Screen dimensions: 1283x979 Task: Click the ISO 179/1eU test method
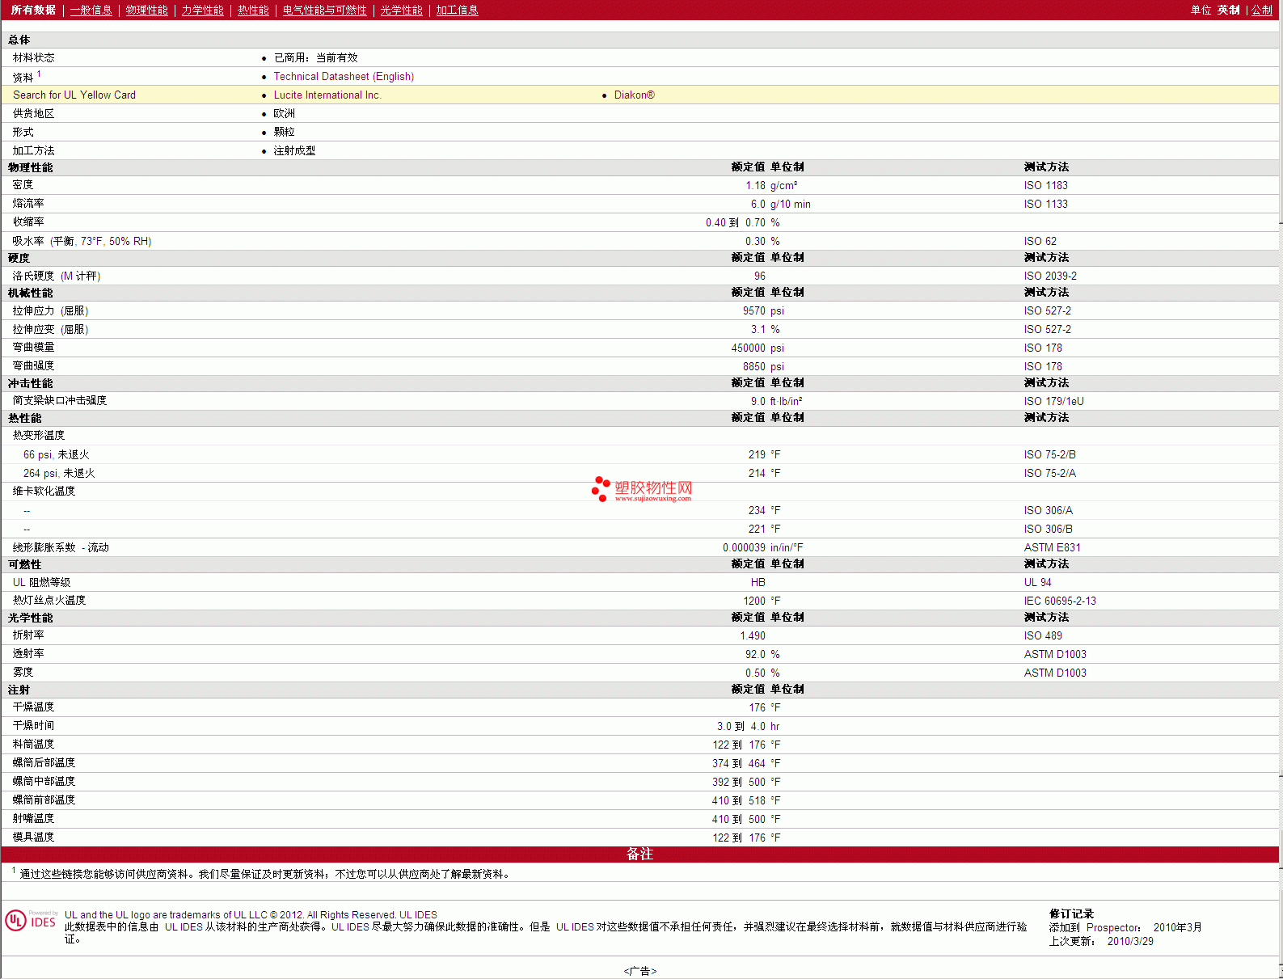tap(1053, 402)
